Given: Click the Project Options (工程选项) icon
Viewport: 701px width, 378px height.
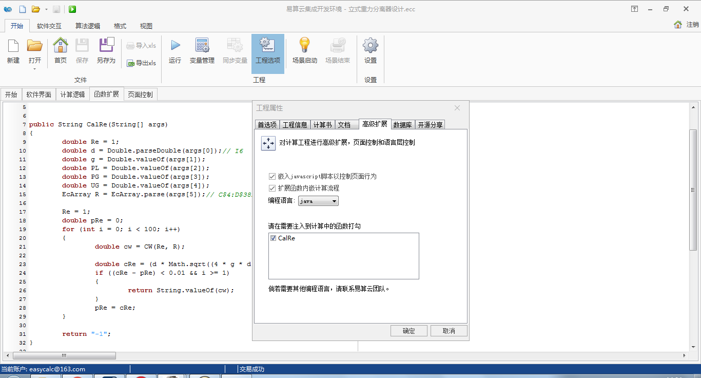Looking at the screenshot, I should [x=267, y=46].
